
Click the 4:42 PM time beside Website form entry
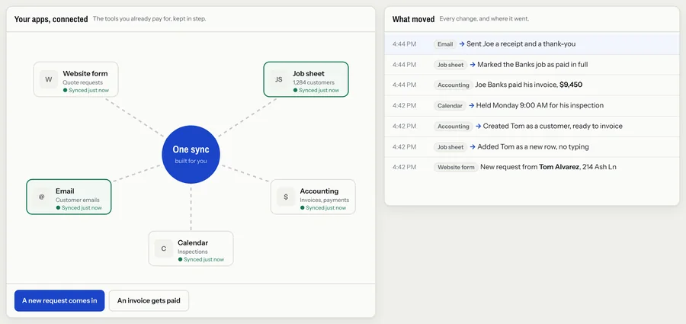404,167
